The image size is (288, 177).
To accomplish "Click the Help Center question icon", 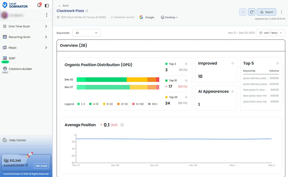I will 5,140.
